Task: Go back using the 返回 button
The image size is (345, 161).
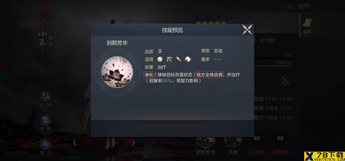Action: click(x=299, y=6)
